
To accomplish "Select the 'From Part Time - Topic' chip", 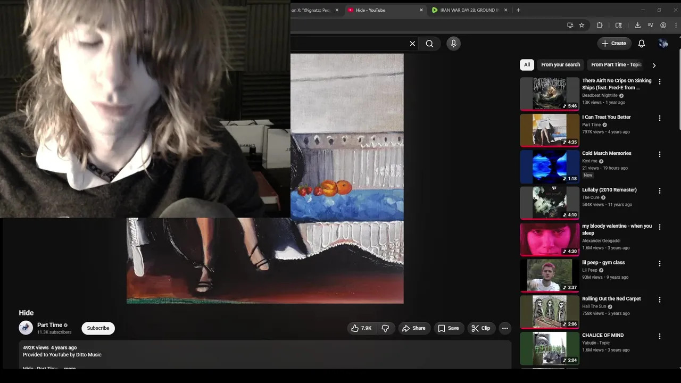I will 616,65.
